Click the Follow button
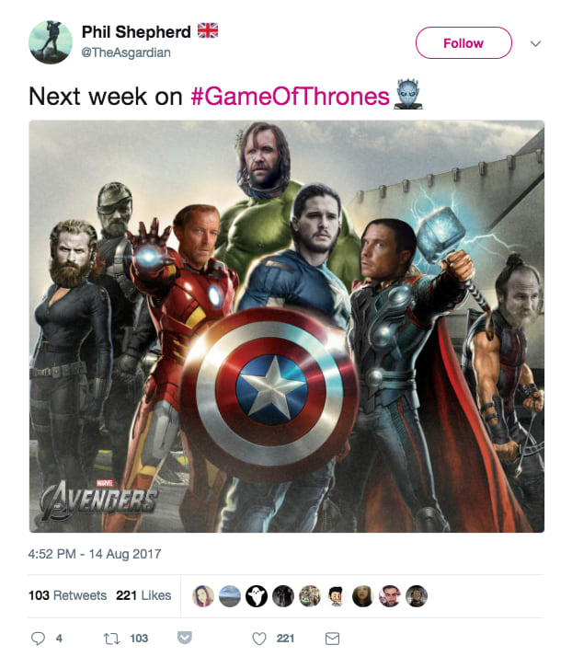 (463, 42)
